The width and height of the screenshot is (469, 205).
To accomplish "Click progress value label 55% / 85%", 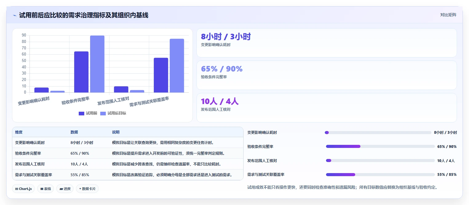I will (447, 175).
